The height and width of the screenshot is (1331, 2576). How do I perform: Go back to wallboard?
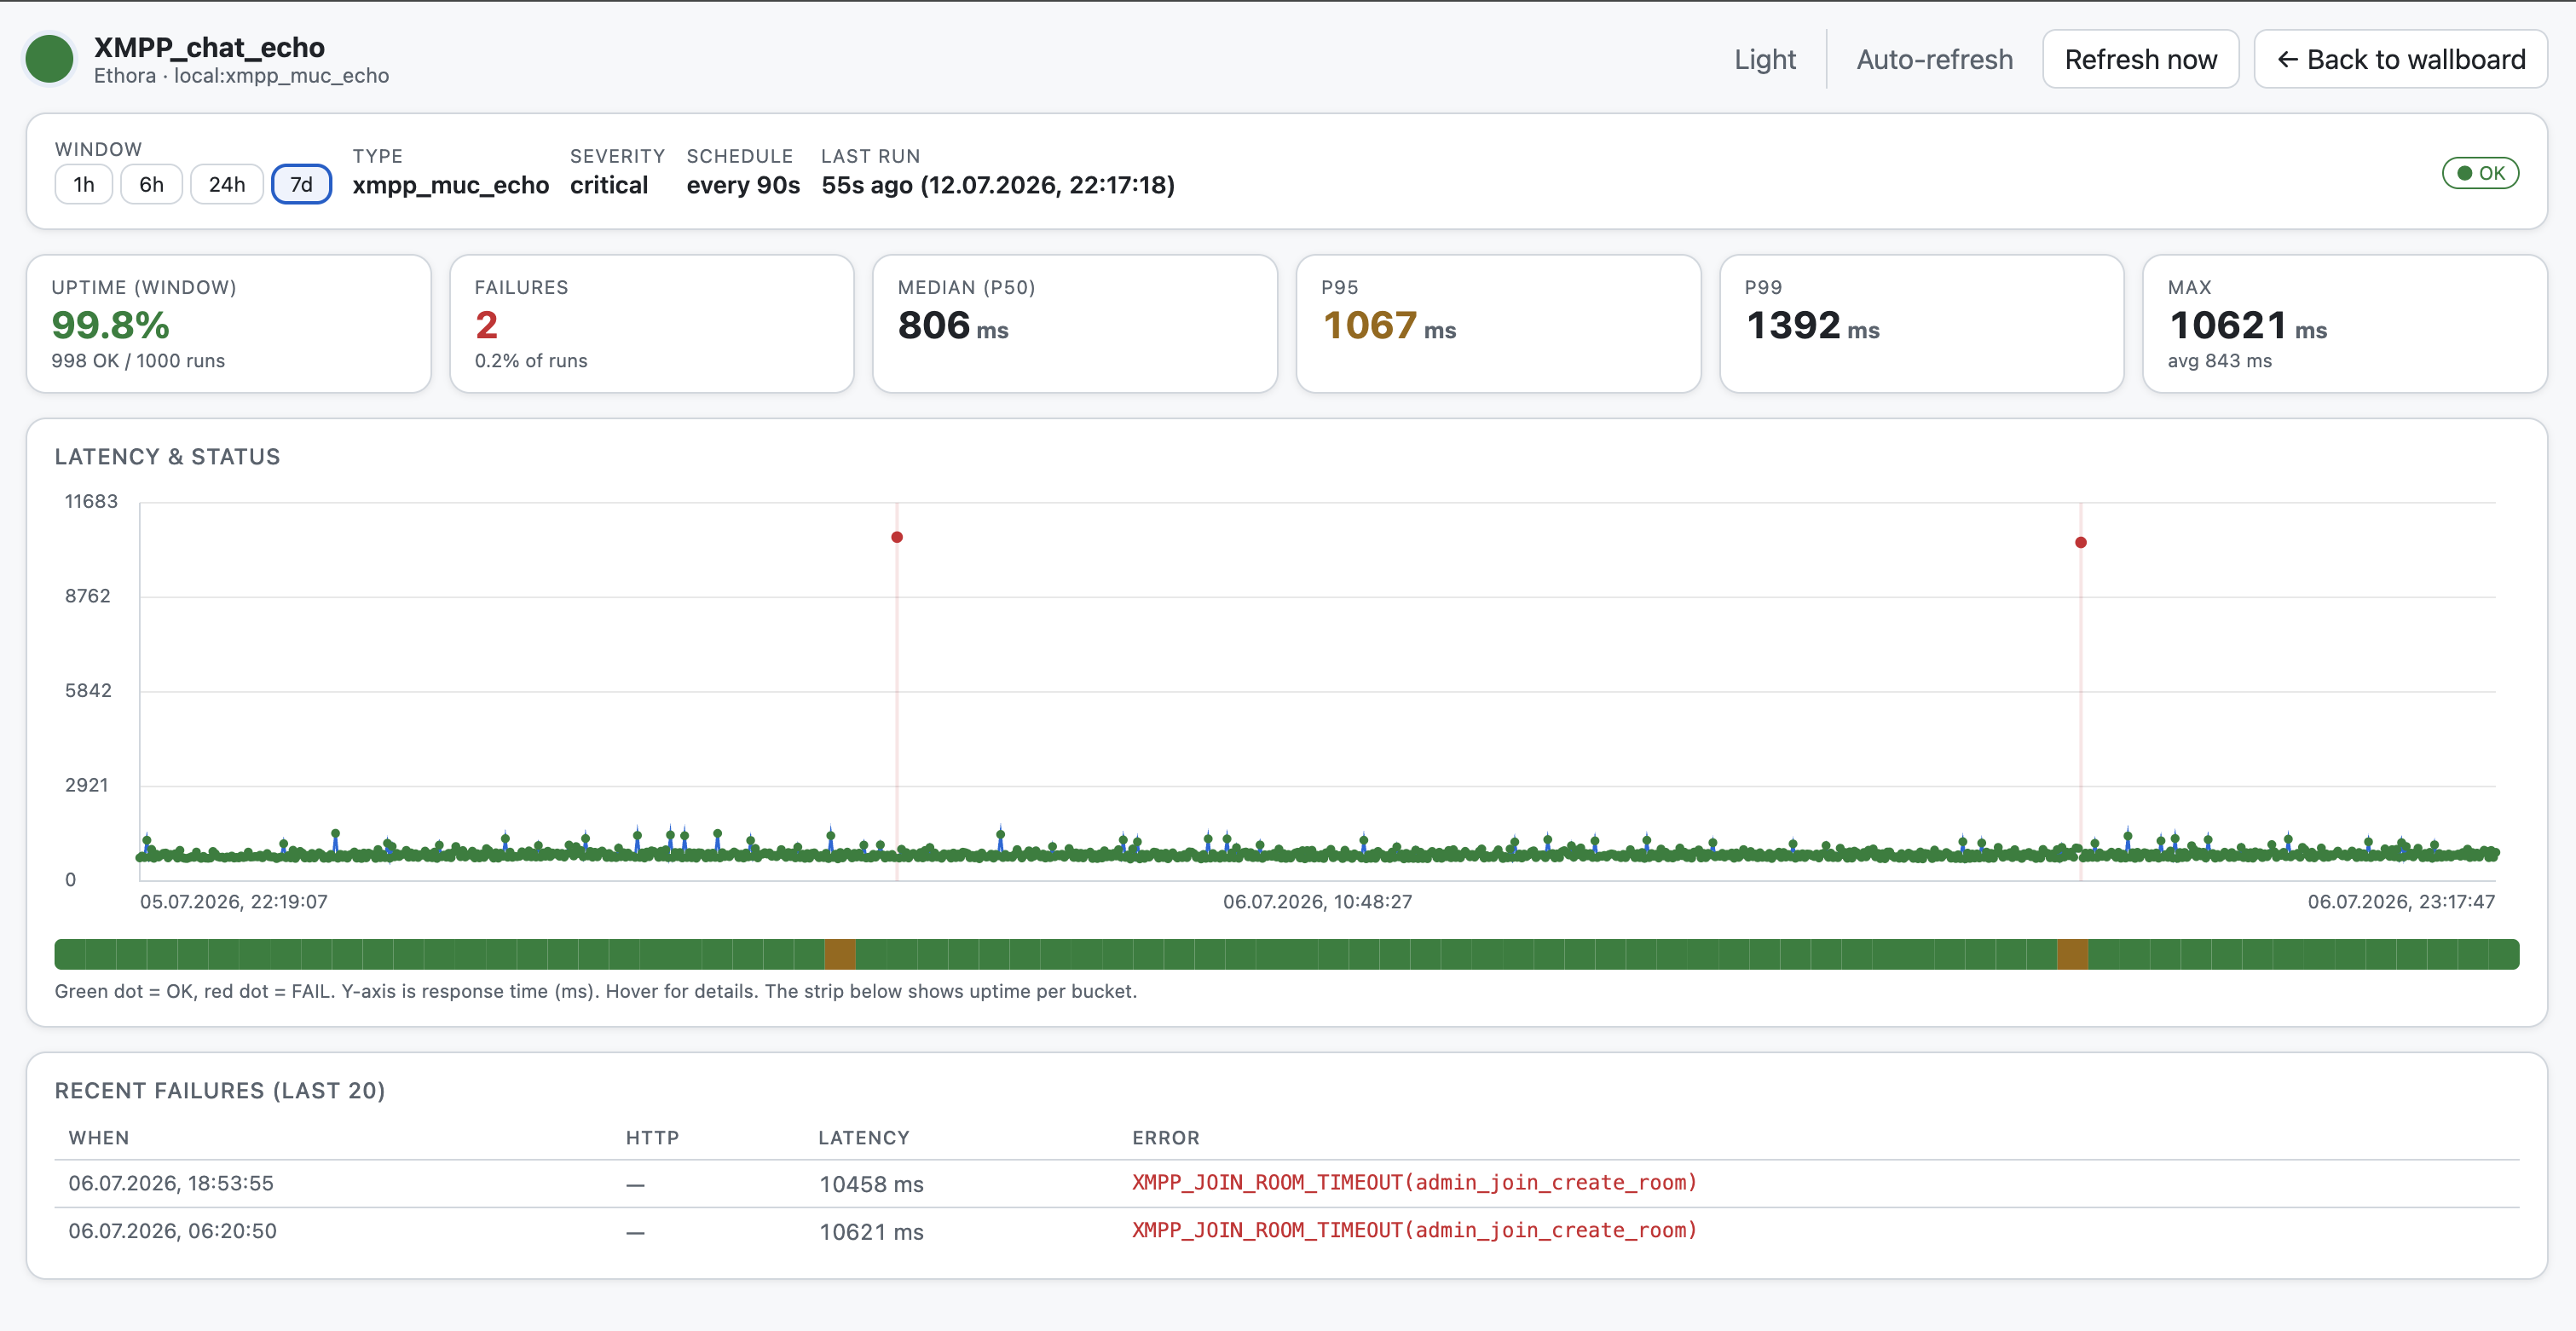tap(2400, 60)
